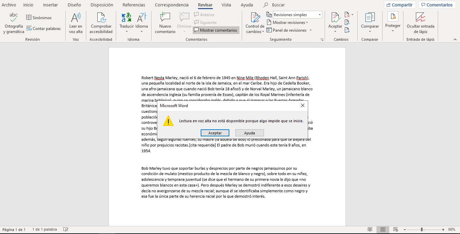Click Ayuda in the dialog
Viewport: 460px width, 234px height.
pos(250,133)
